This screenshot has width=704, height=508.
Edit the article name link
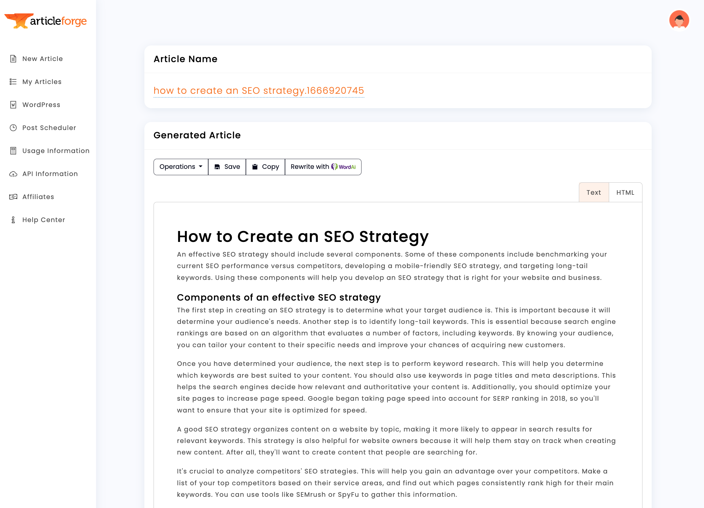(x=259, y=91)
